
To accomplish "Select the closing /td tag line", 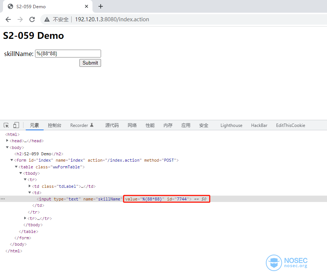I will point(38,205).
